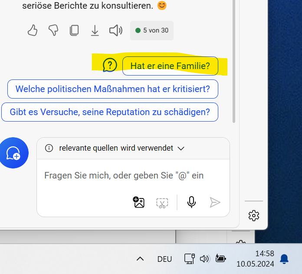Select 'Welche politischen Maßnahmen hat er kritisiert?'
Image resolution: width=302 pixels, height=274 pixels.
(x=113, y=89)
